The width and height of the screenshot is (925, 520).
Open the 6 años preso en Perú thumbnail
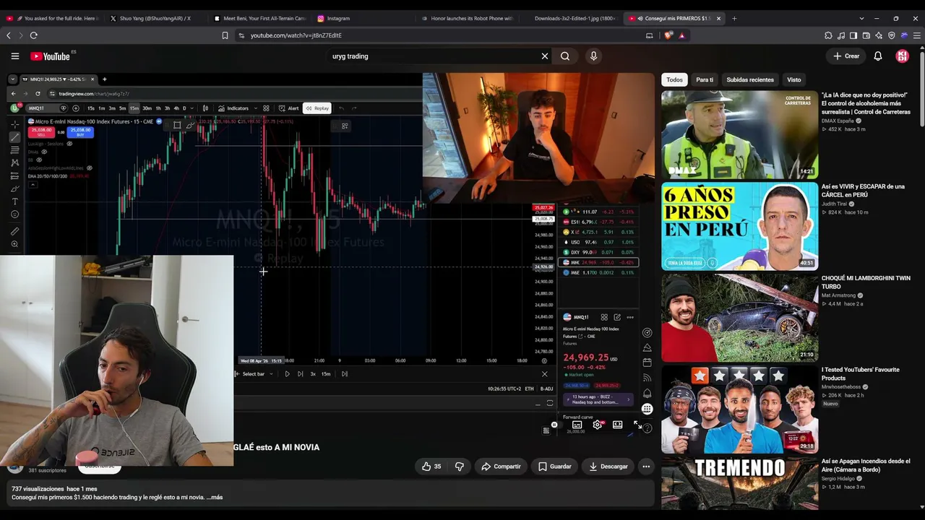pos(739,226)
